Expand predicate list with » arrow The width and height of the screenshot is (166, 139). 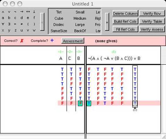click(x=107, y=22)
